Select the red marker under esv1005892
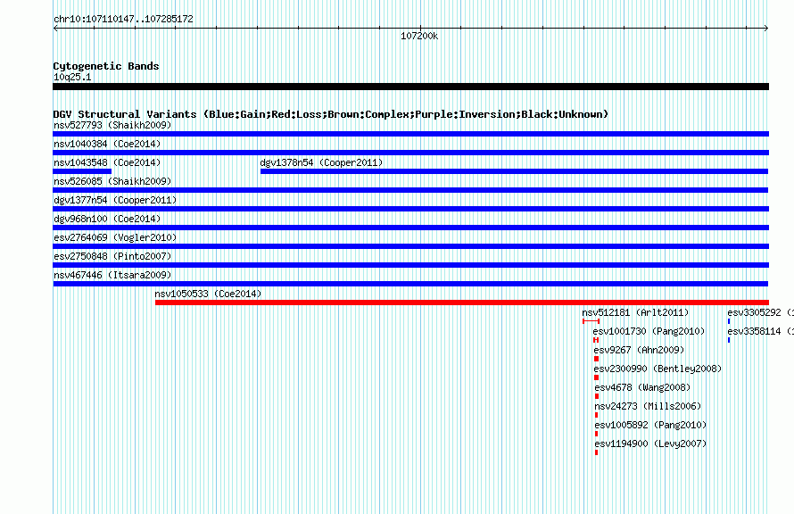 point(597,434)
